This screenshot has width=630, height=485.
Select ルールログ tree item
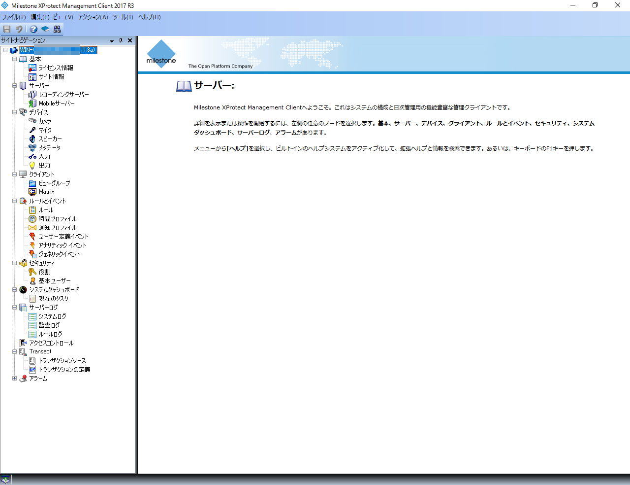50,334
